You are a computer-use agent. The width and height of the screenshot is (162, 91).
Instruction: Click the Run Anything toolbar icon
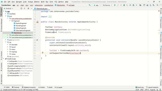coord(144,5)
